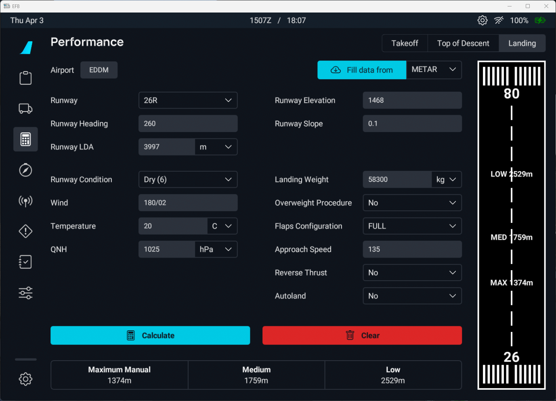556x401 pixels.
Task: Click the settings gear in top status bar
Action: coord(482,20)
